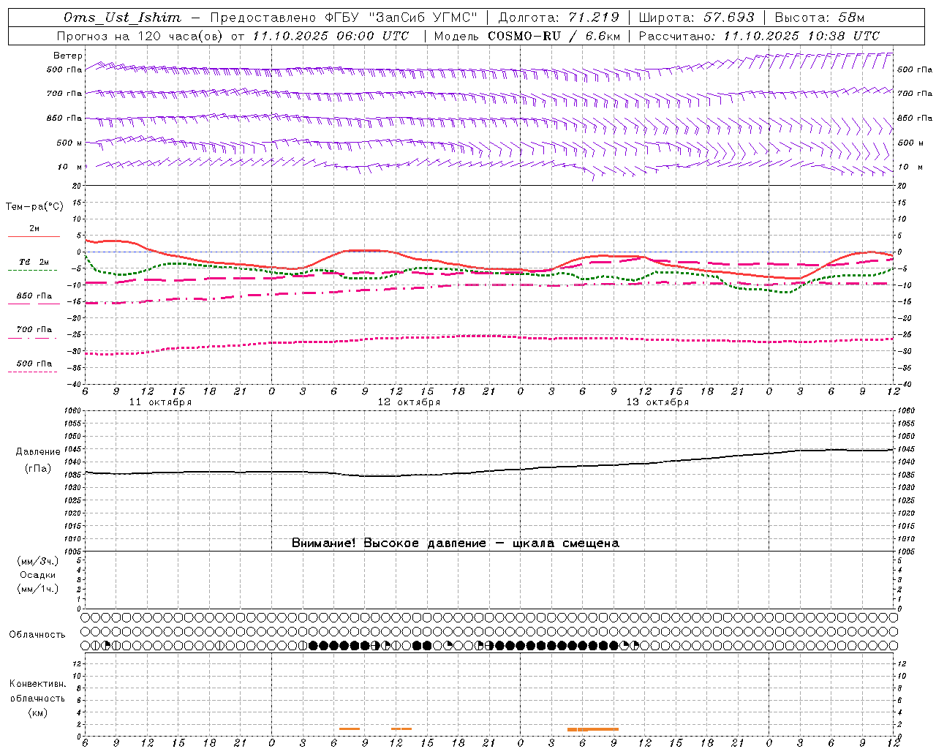
Task: Click the warning Внимание! Высокое давление — шкала смещена
Action: pos(456,543)
